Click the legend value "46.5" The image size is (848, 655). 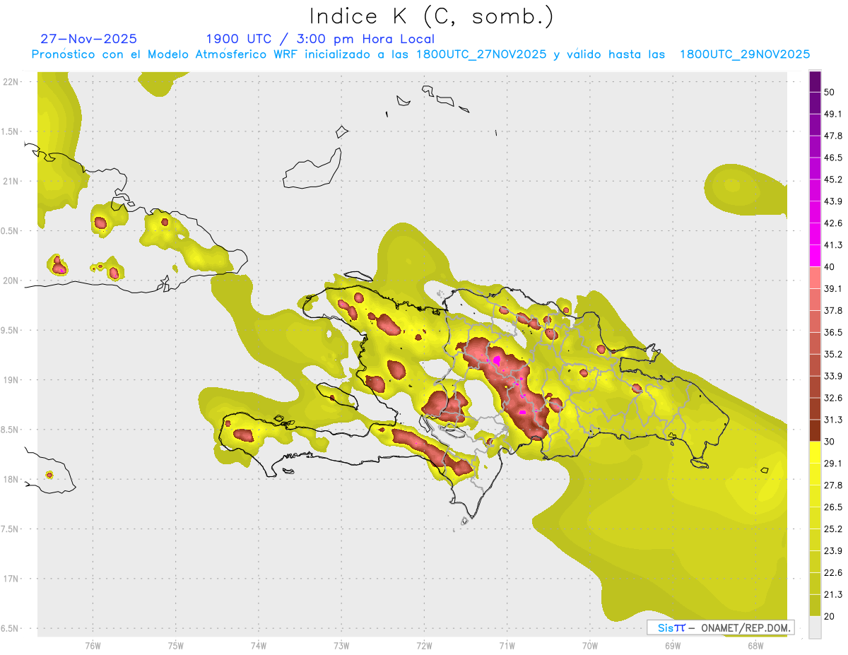pyautogui.click(x=833, y=158)
